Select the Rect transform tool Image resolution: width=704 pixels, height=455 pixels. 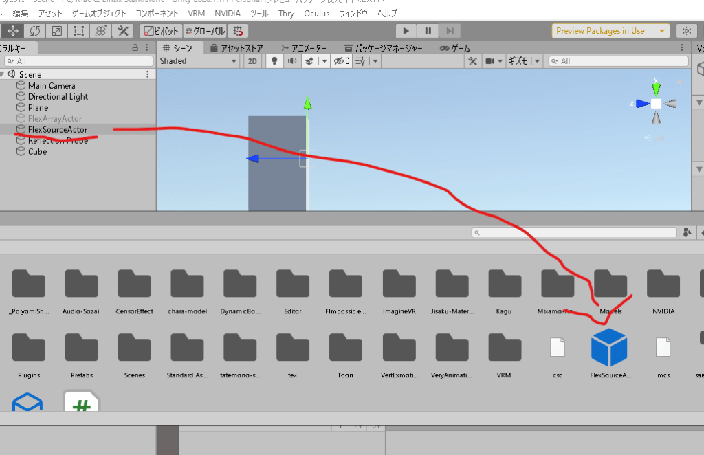[78, 31]
